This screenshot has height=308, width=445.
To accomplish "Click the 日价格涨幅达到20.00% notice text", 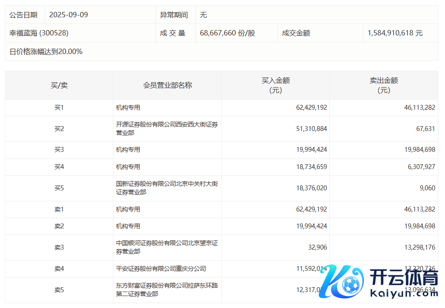I will tap(46, 52).
